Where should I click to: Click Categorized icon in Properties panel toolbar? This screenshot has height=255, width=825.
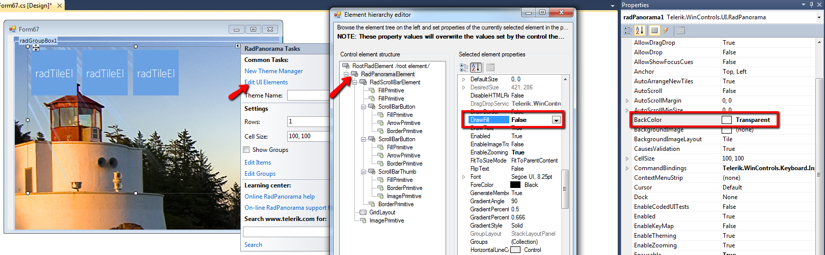pyautogui.click(x=628, y=30)
